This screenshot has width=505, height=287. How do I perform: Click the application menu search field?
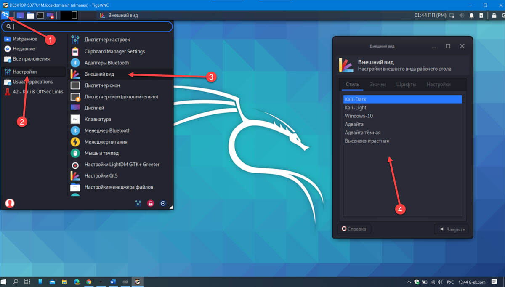coord(87,27)
